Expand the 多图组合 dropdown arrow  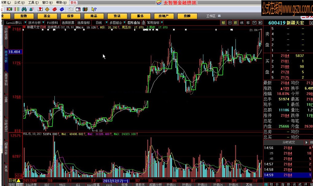(124, 22)
